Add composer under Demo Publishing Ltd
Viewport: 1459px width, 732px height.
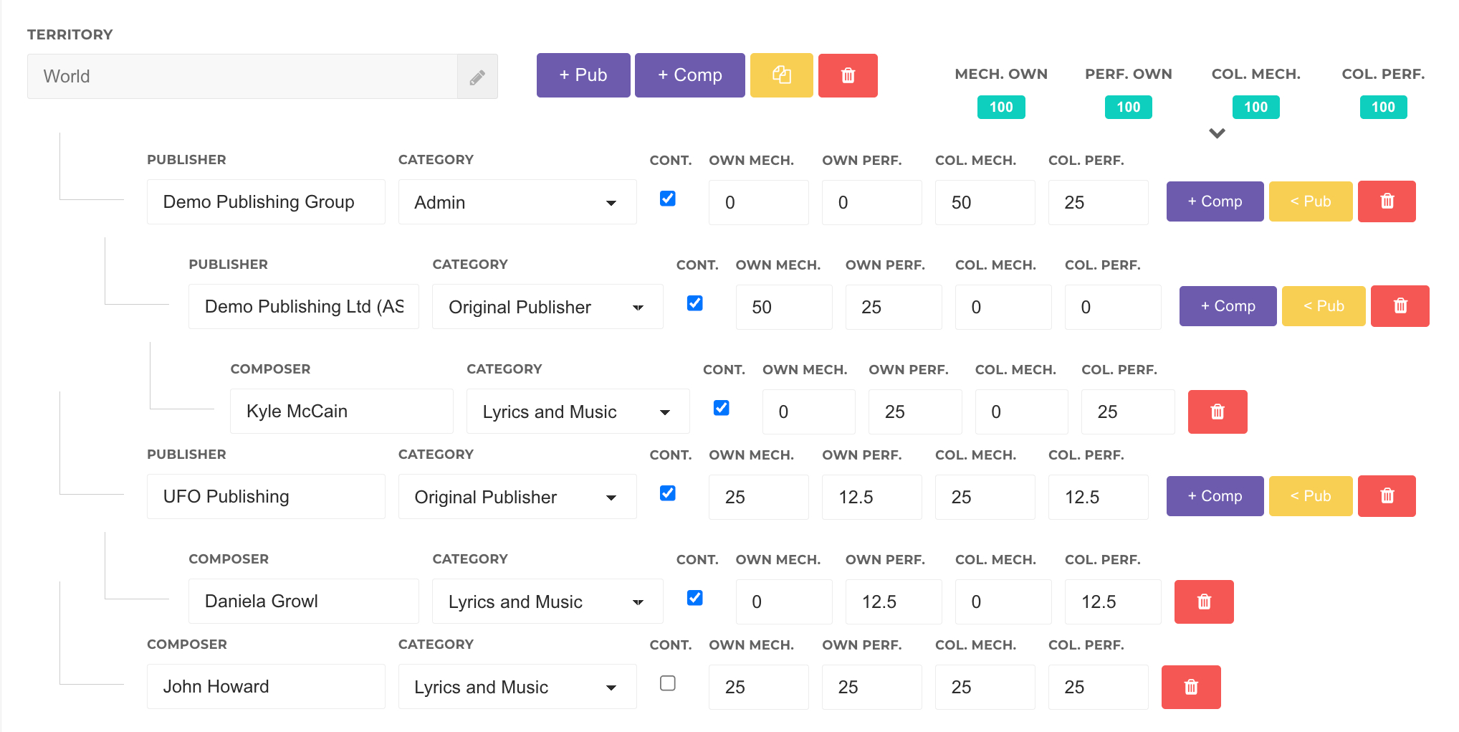click(x=1228, y=306)
